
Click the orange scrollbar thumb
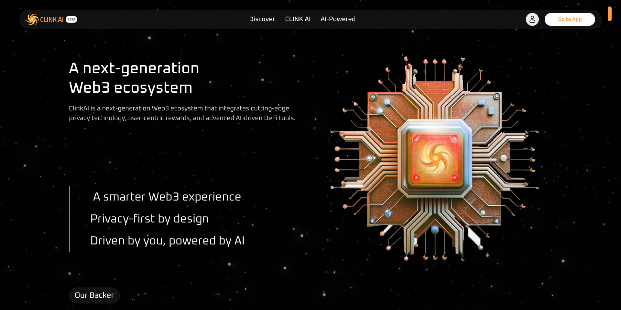click(609, 14)
